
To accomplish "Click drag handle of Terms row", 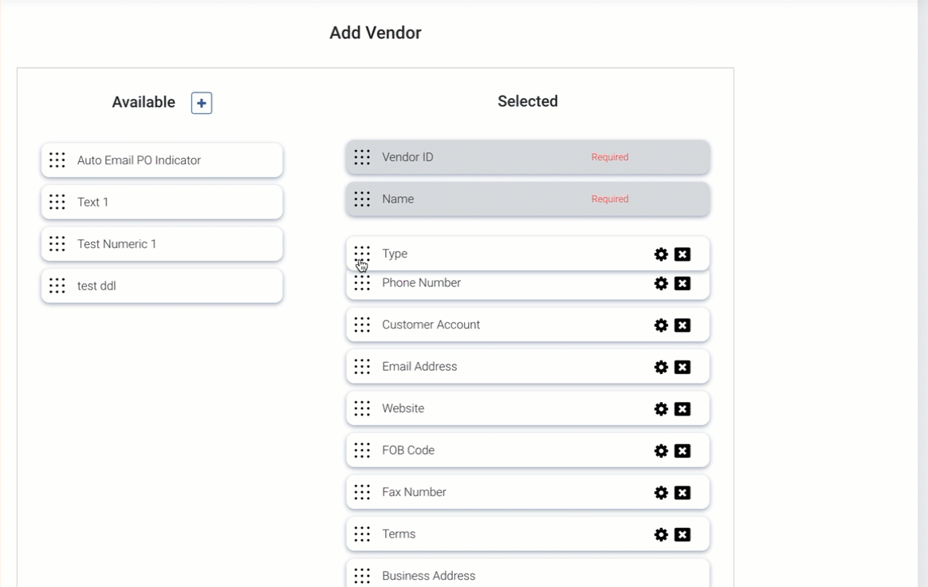I will coord(362,534).
